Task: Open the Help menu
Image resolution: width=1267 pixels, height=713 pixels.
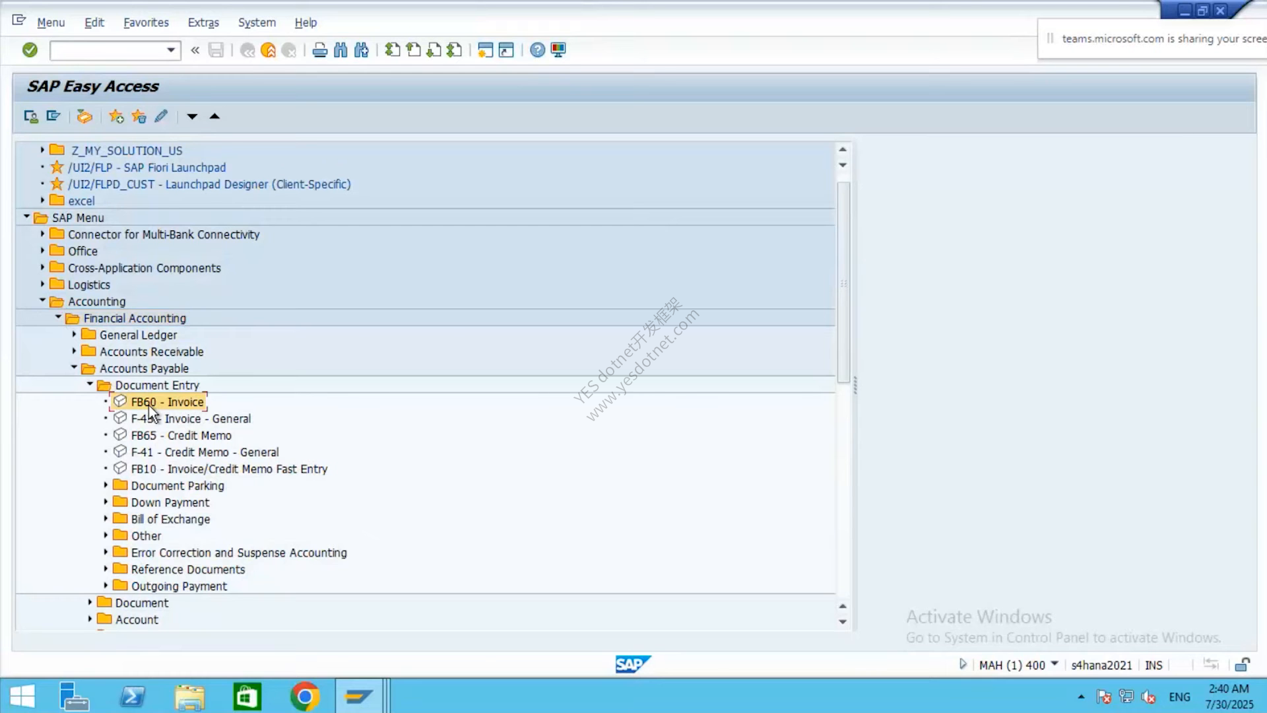Action: click(x=306, y=22)
